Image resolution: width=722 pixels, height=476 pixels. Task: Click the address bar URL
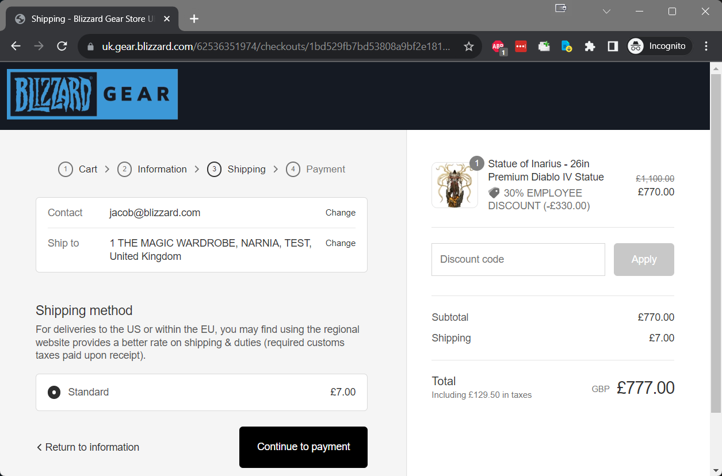pos(276,47)
